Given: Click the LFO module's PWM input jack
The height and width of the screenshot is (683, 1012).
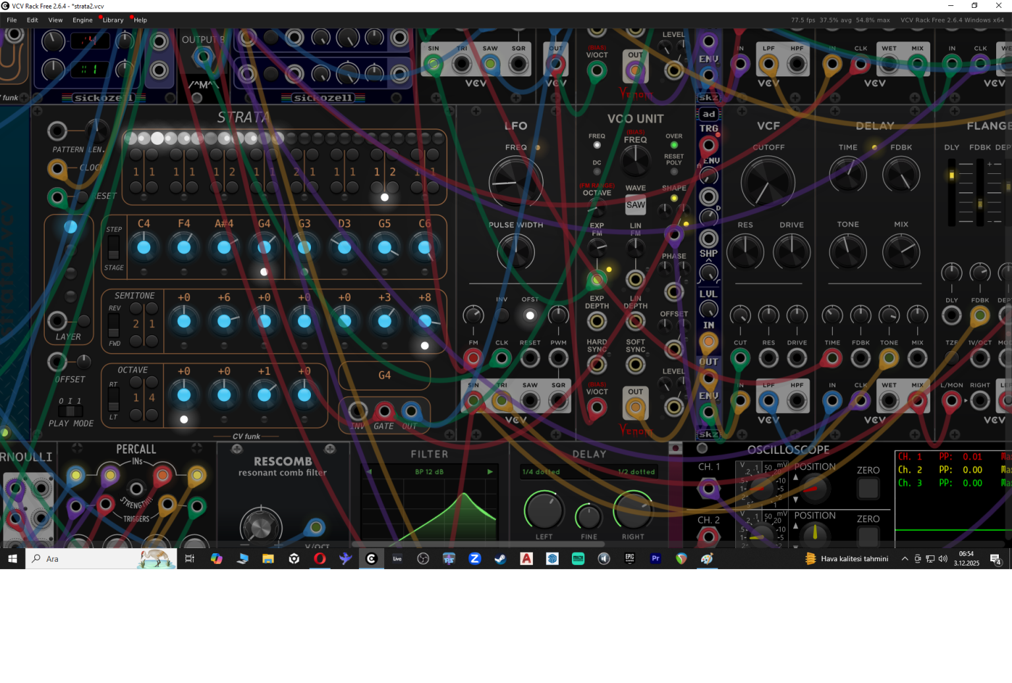Looking at the screenshot, I should [559, 358].
